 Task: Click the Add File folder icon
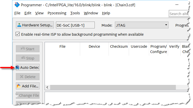point(19,86)
